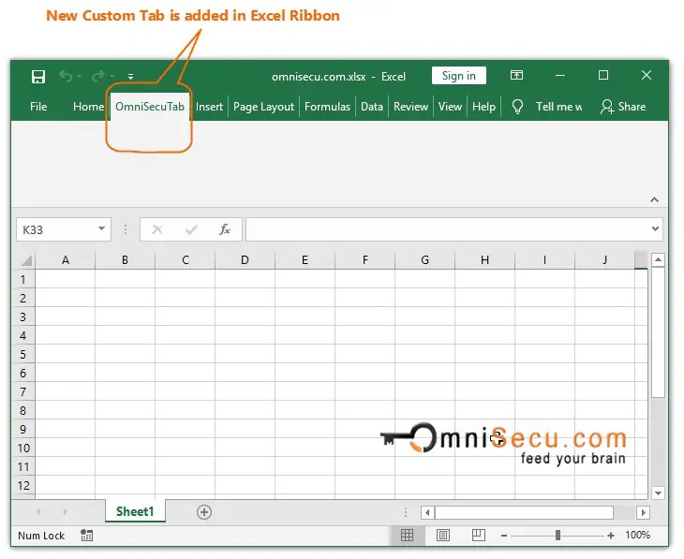Click the zoom slider handle
This screenshot has height=559, width=684.
(x=558, y=536)
